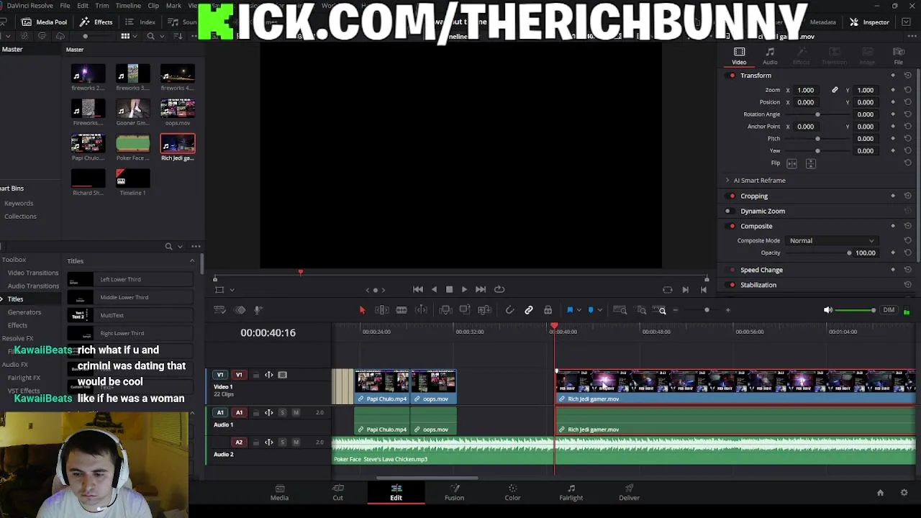Click the Zoom link chain icon
Image resolution: width=921 pixels, height=518 pixels.
pyautogui.click(x=835, y=90)
